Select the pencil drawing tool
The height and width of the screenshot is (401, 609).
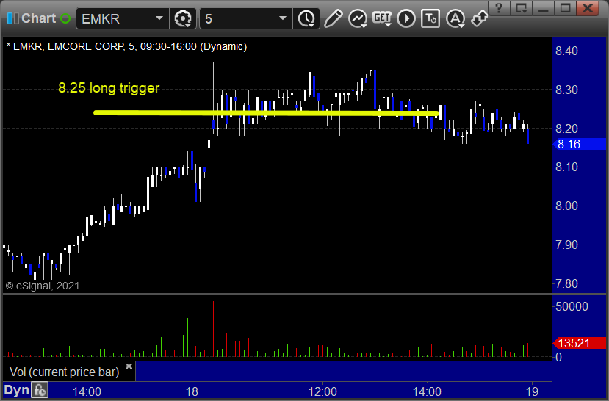click(x=334, y=18)
